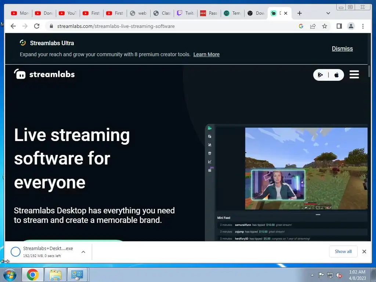Switch to the 'Tem' tab

(x=232, y=13)
